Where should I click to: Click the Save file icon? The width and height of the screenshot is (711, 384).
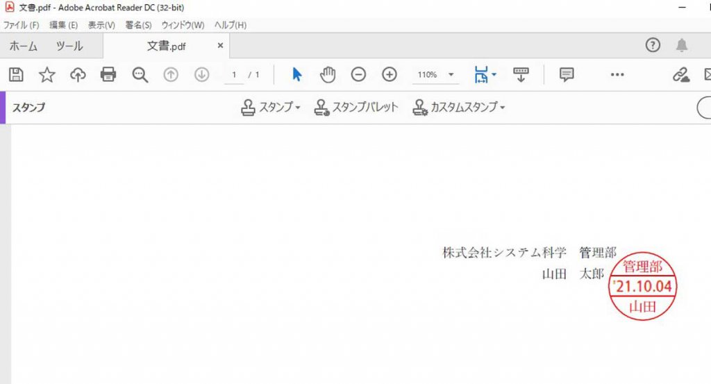pyautogui.click(x=17, y=74)
